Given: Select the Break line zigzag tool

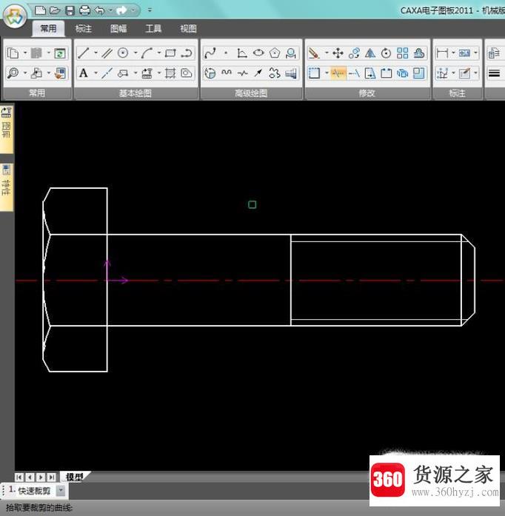Looking at the screenshot, I should click(x=243, y=73).
